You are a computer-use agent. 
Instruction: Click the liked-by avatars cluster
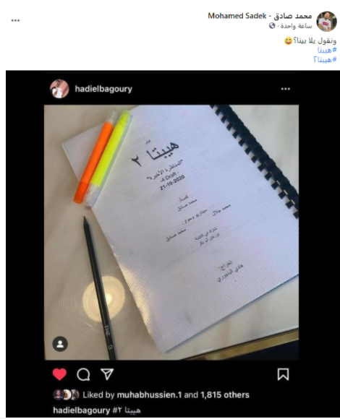tap(66, 394)
